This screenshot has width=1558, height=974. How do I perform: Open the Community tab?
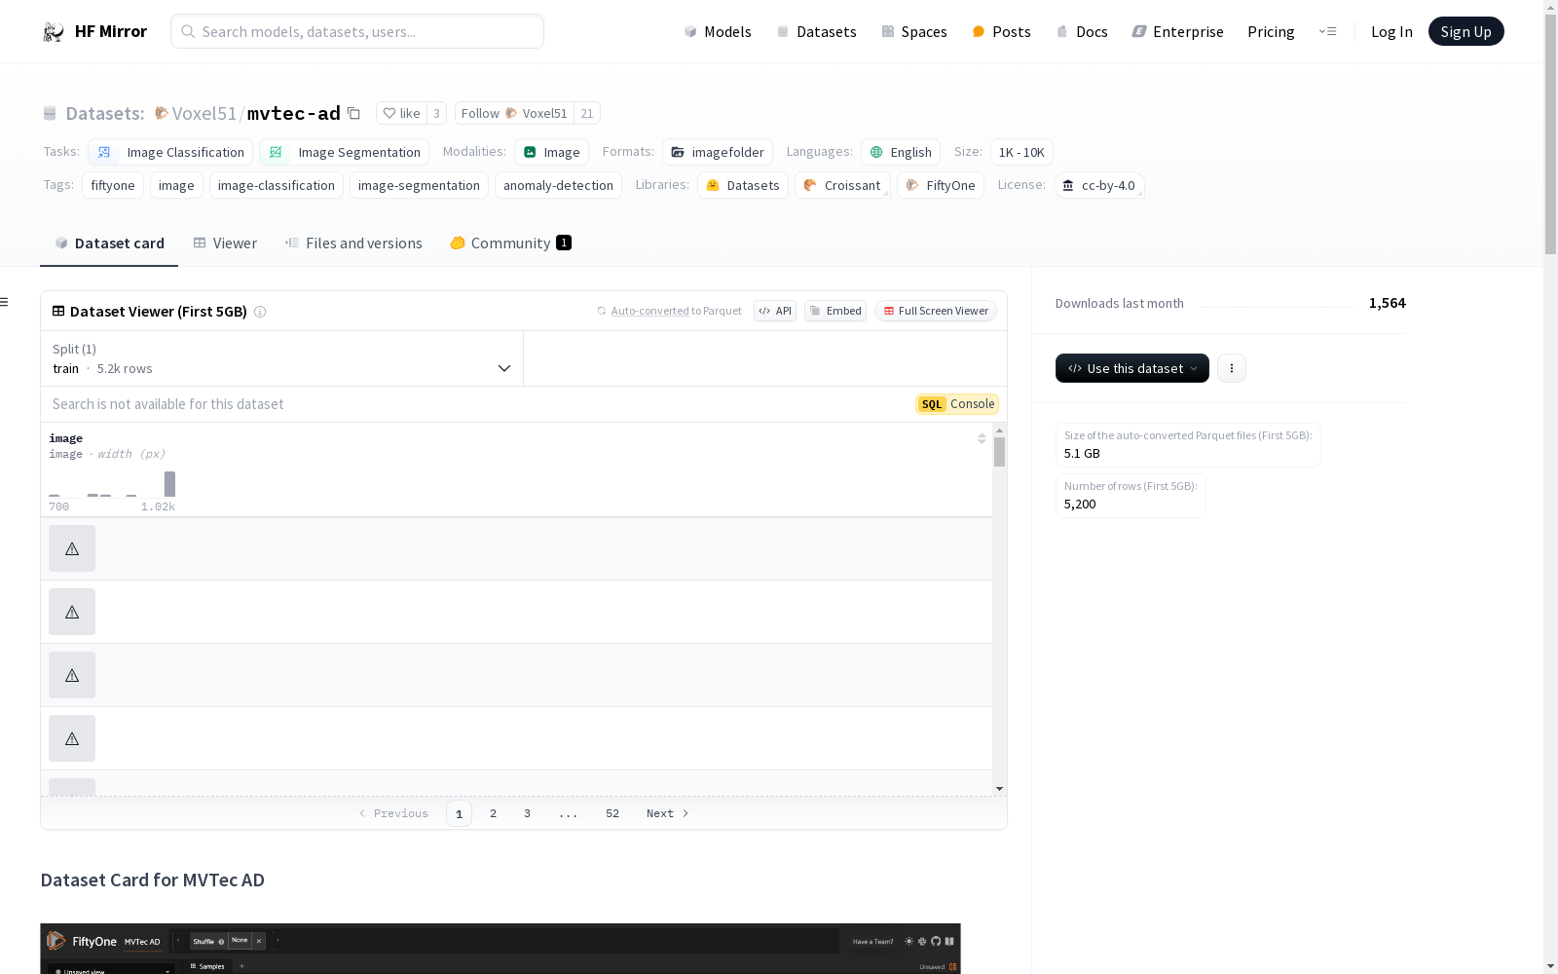pyautogui.click(x=510, y=243)
